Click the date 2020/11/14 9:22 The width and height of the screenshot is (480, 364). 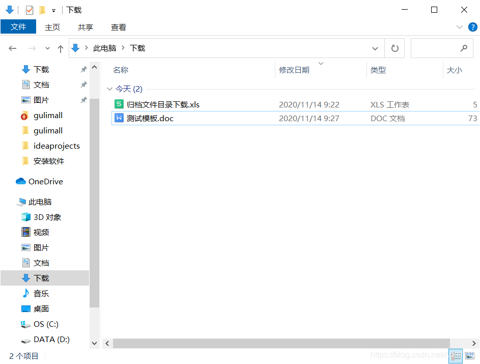click(309, 105)
